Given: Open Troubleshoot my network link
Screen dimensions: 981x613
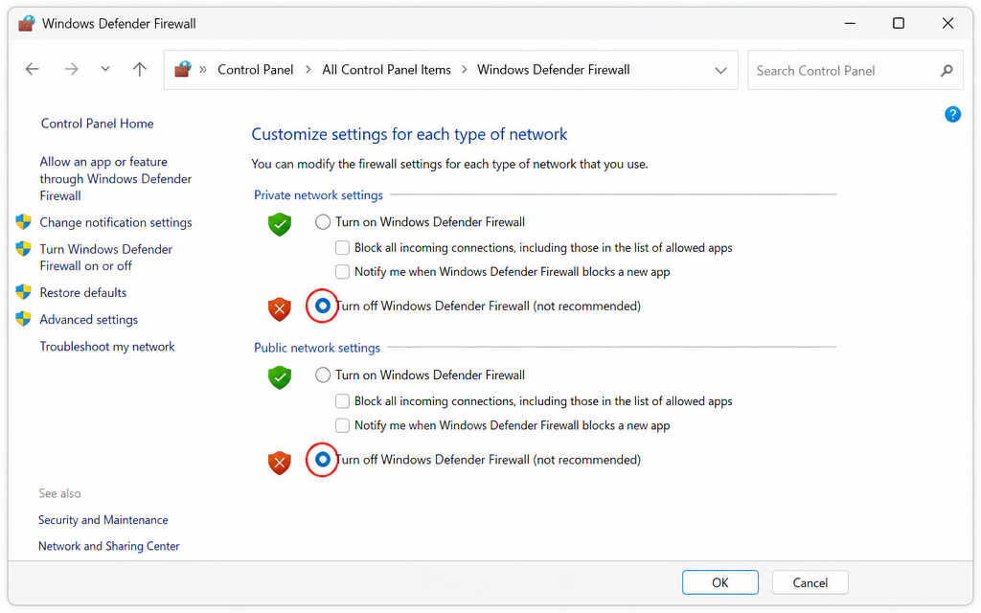Looking at the screenshot, I should pyautogui.click(x=107, y=347).
